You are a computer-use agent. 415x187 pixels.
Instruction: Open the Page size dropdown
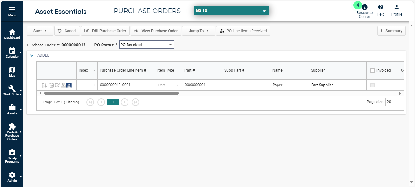[x=393, y=102]
